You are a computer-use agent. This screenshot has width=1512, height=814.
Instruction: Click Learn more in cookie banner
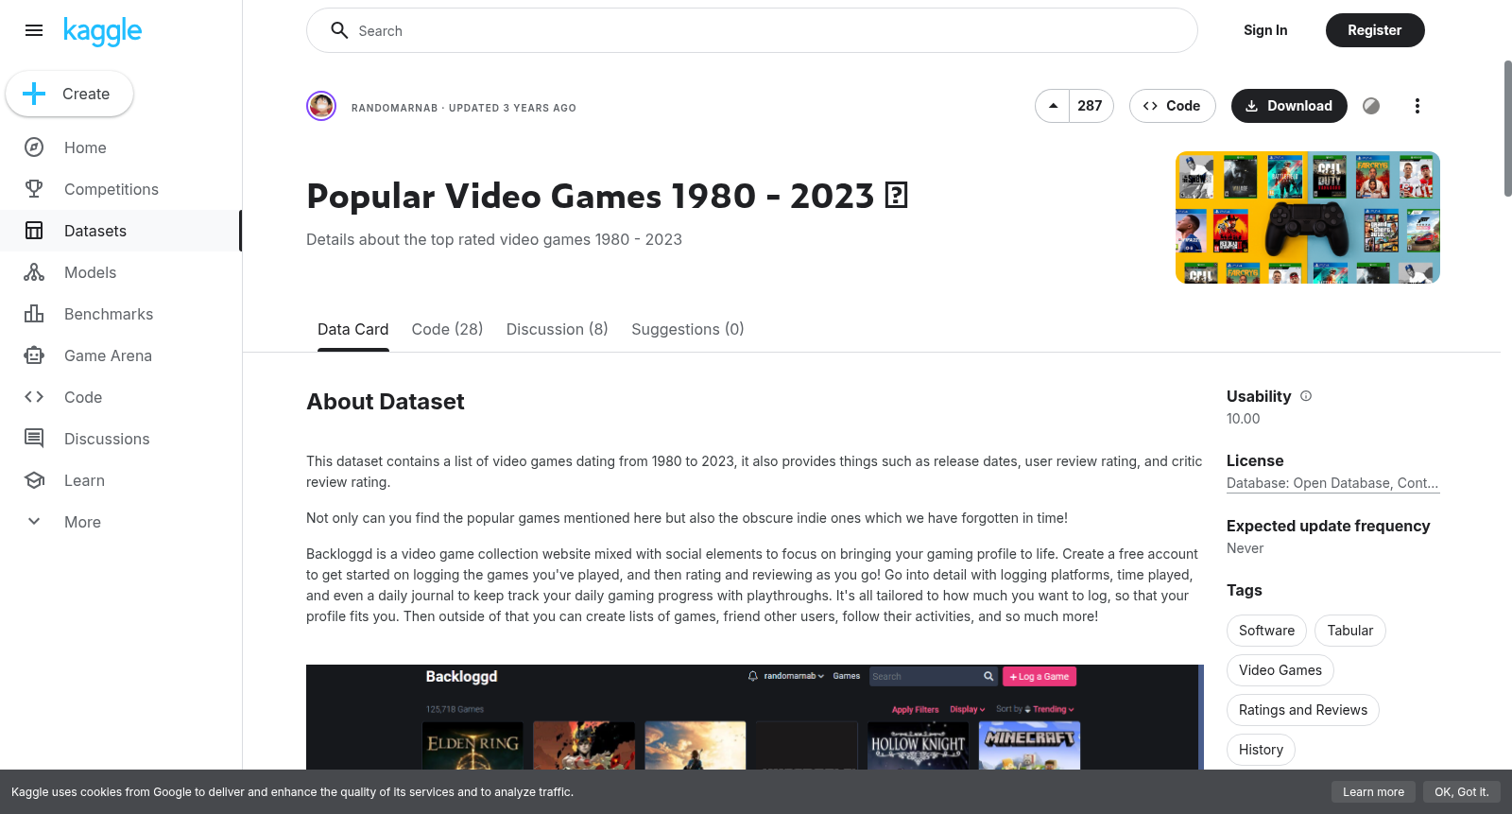tap(1373, 792)
